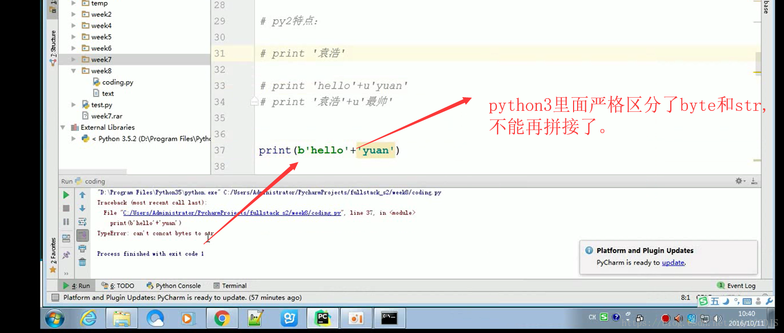Toggle tool window buttons in status bar
The height and width of the screenshot is (333, 784).
[55, 298]
